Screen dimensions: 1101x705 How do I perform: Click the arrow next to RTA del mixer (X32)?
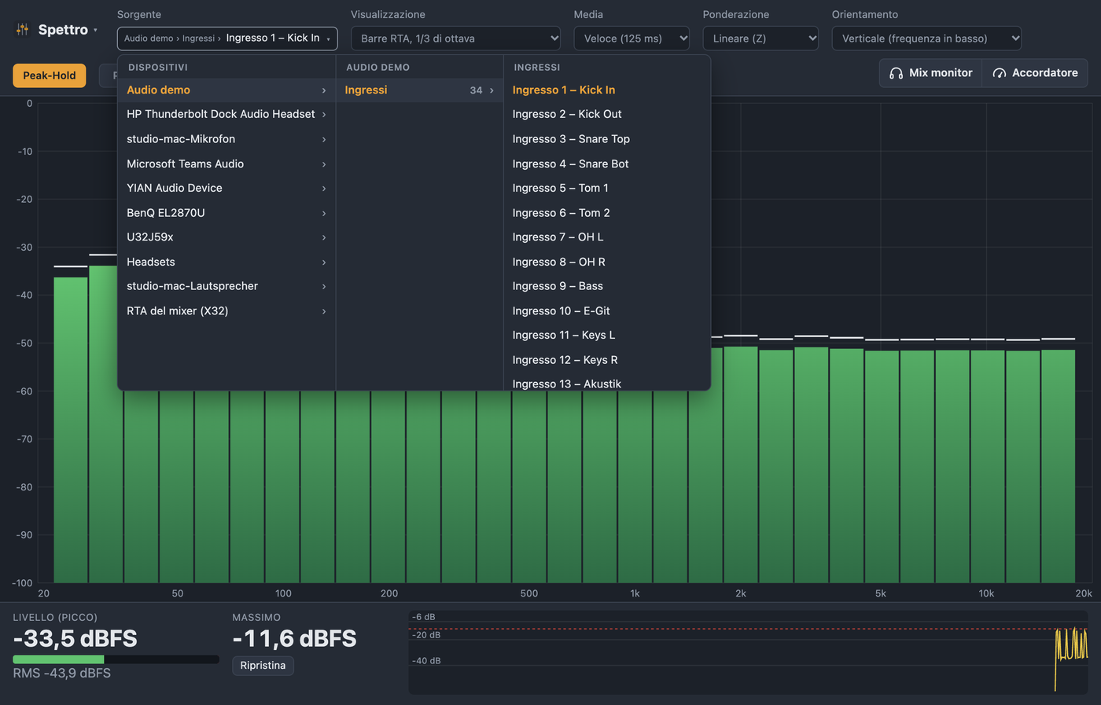(324, 311)
